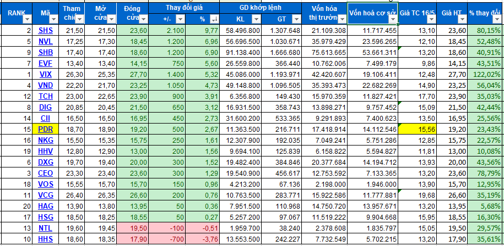Select the yellow 15,56 cell for PDR
This screenshot has height=246, width=504.
(417, 129)
